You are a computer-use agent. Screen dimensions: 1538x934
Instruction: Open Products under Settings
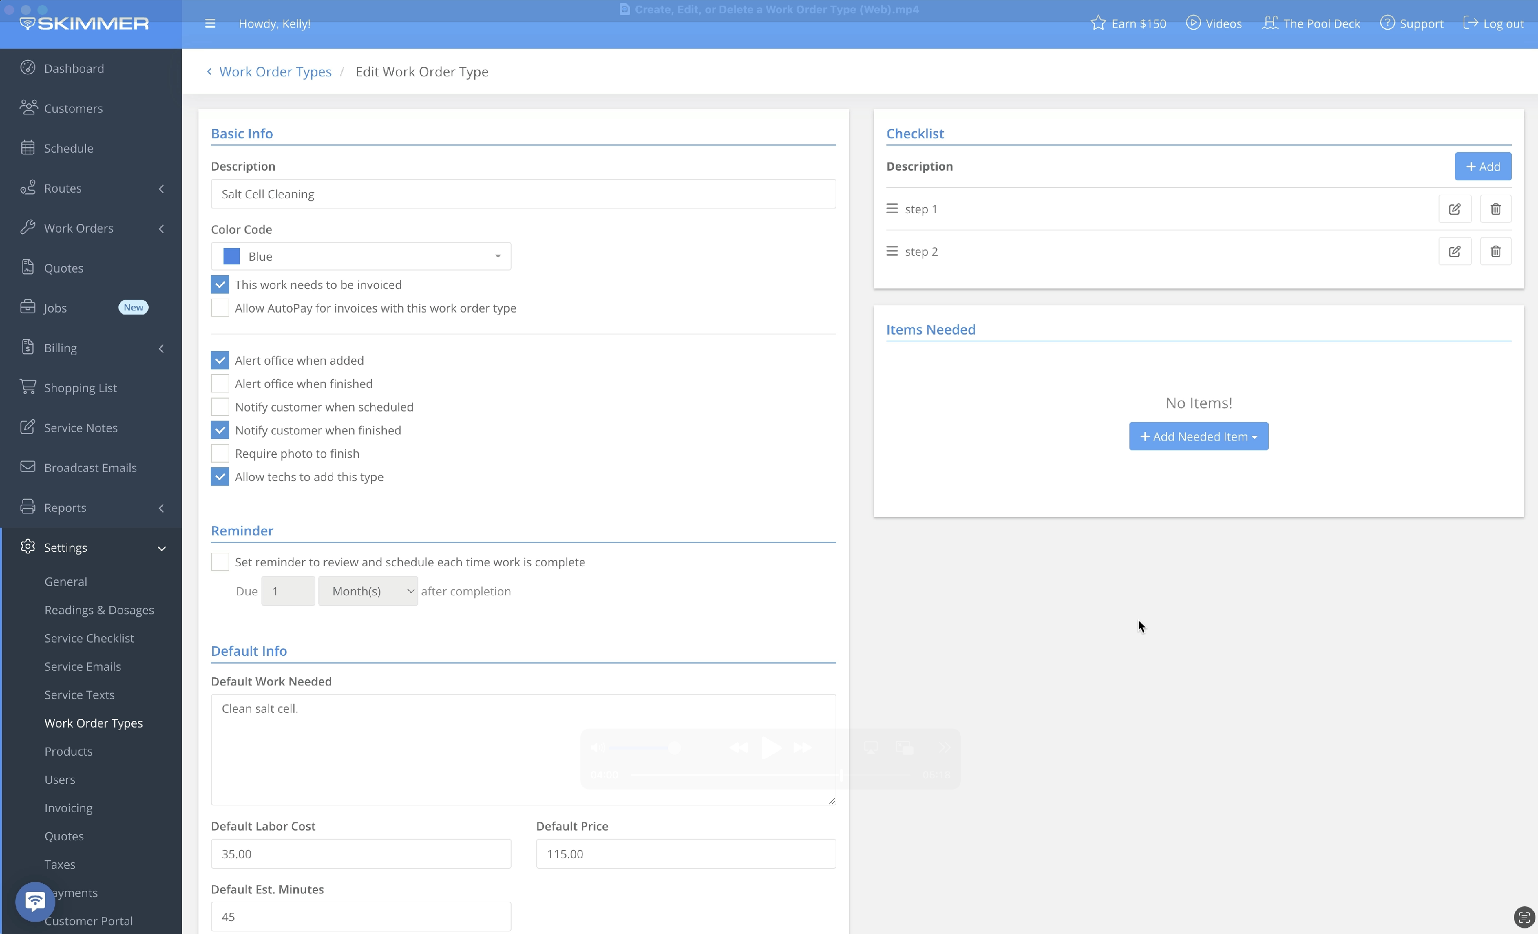tap(68, 751)
